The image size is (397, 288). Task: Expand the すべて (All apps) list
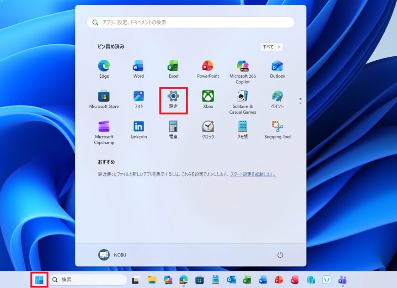click(x=271, y=47)
